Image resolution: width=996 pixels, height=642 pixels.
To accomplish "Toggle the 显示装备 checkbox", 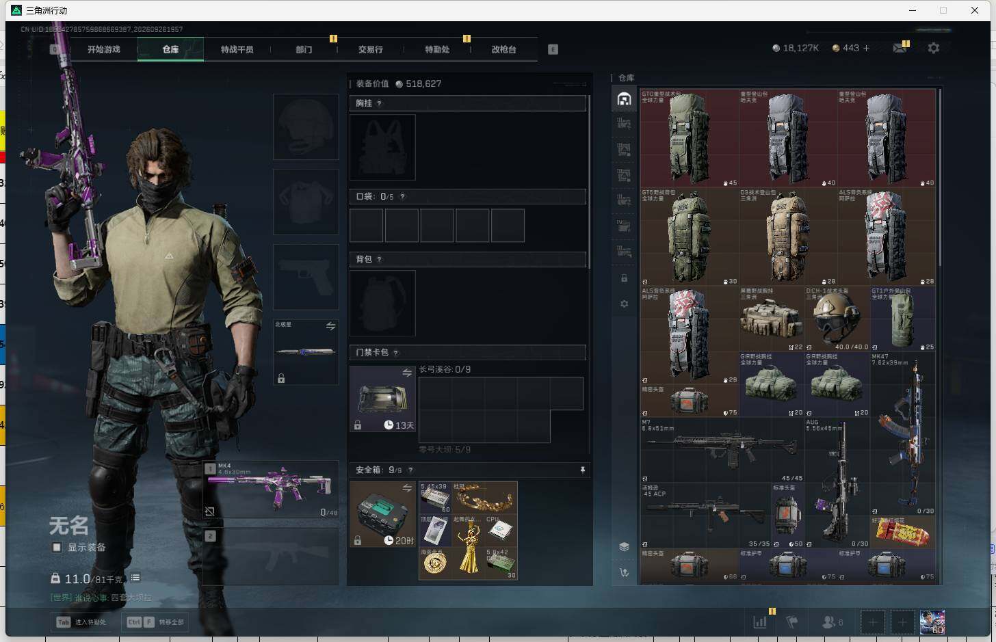I will pyautogui.click(x=57, y=547).
